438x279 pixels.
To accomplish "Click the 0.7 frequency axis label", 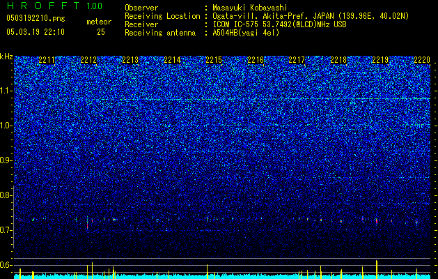I will click(x=6, y=230).
